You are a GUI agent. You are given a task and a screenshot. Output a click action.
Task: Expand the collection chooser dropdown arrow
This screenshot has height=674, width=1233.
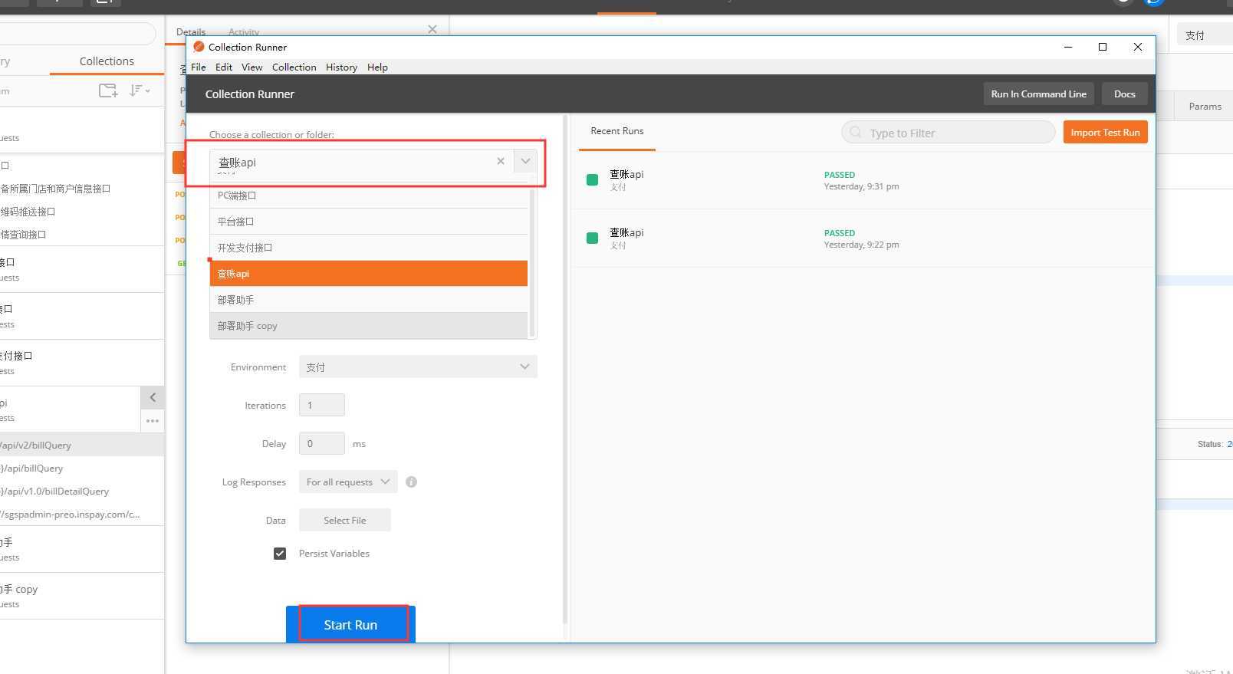click(525, 161)
